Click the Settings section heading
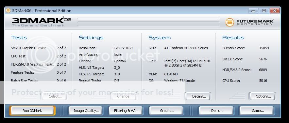 click(x=91, y=38)
